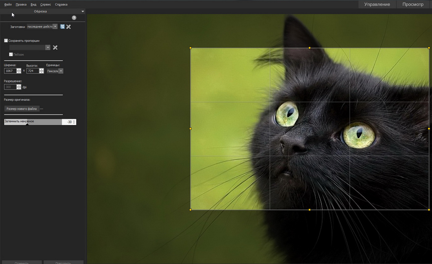The image size is (432, 264).
Task: Save the current preset with the floppy disk icon
Action: click(62, 27)
